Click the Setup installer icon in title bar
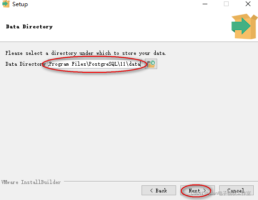The image size is (258, 200). [x=6, y=4]
